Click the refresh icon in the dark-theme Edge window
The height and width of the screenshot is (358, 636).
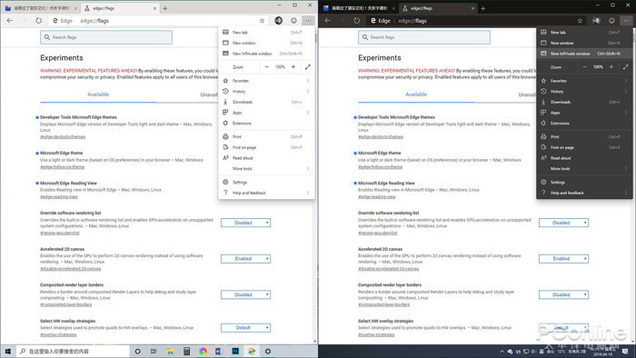pyautogui.click(x=356, y=20)
